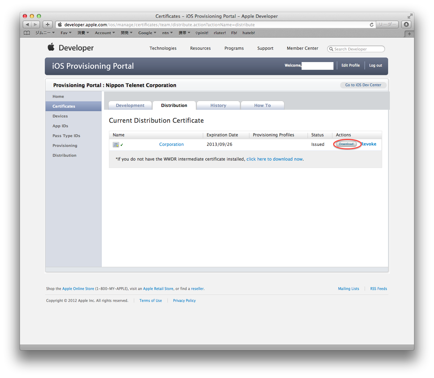This screenshot has width=434, height=378.
Task: Focus the Search Developer field
Action: tap(356, 49)
